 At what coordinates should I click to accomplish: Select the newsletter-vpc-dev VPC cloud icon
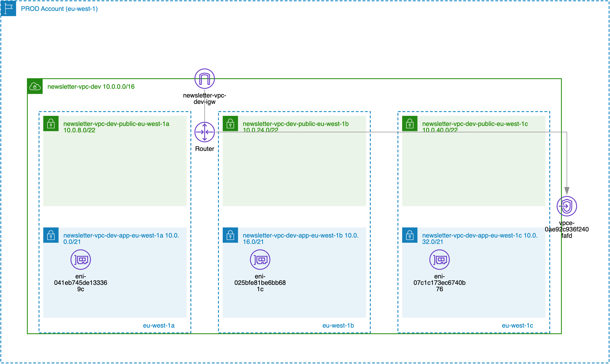point(35,86)
